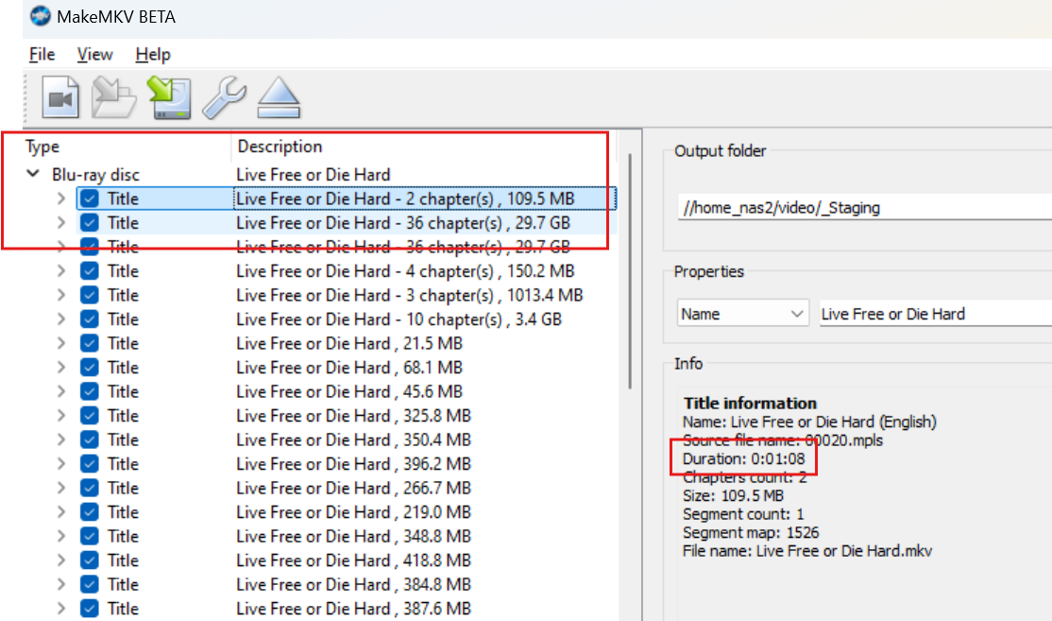
Task: Expand the 3.4 GB title row
Action: [61, 319]
